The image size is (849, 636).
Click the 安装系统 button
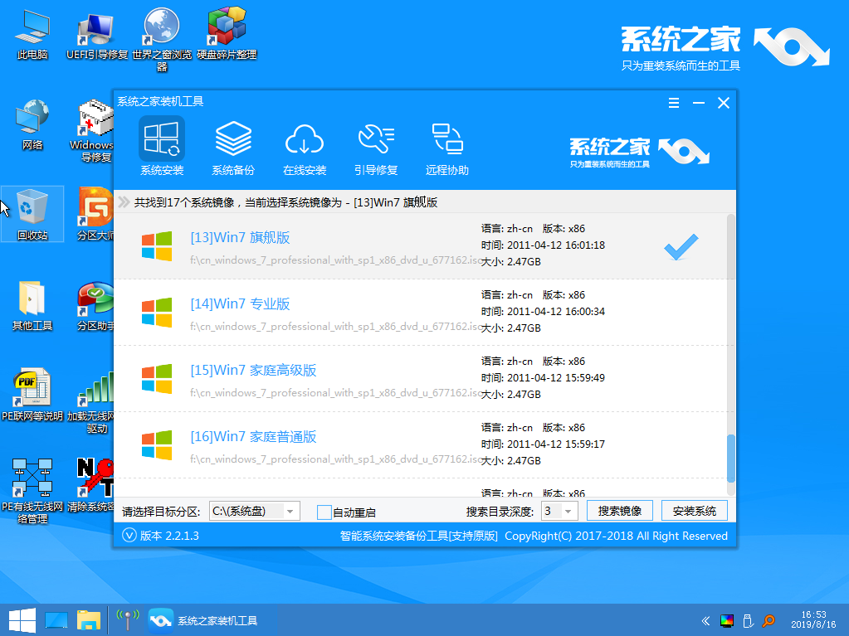coord(694,511)
